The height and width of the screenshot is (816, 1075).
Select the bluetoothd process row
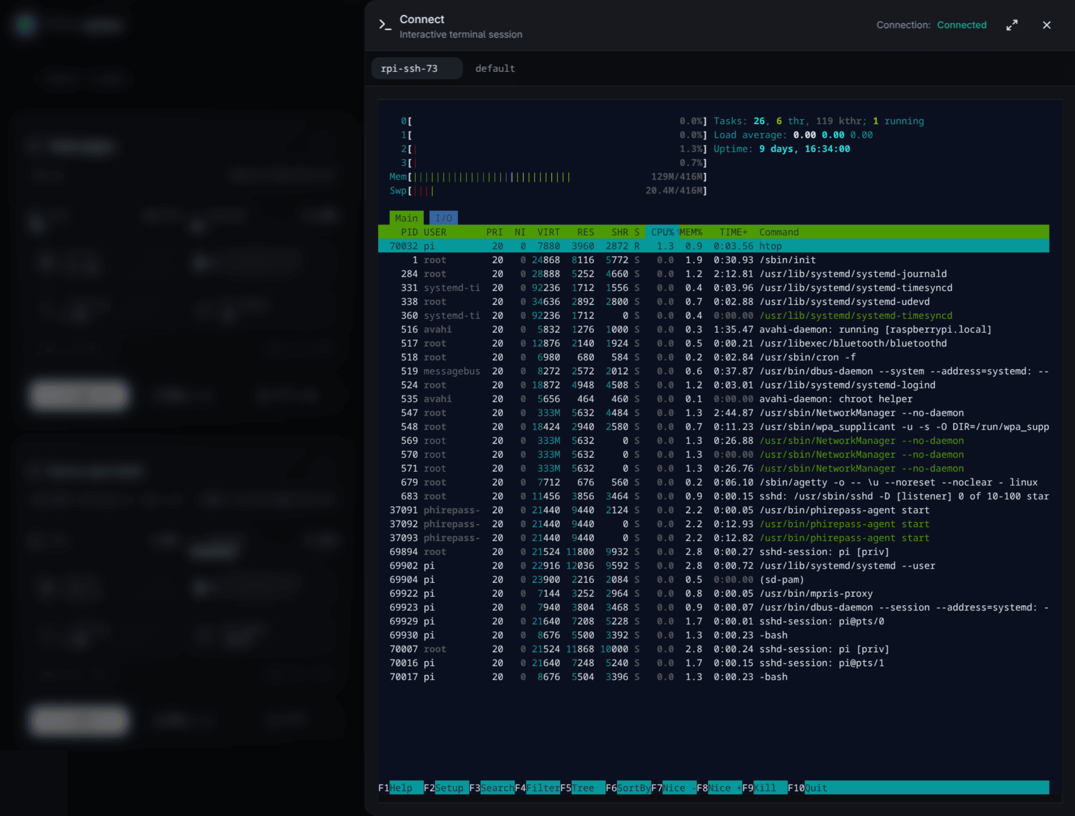pos(713,343)
